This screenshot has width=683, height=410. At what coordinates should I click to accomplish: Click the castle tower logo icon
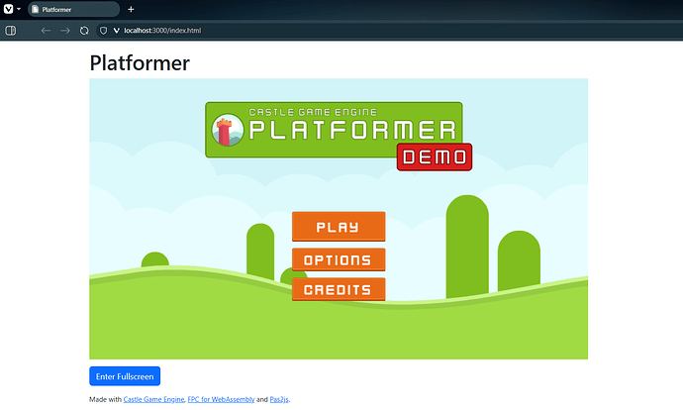click(228, 130)
